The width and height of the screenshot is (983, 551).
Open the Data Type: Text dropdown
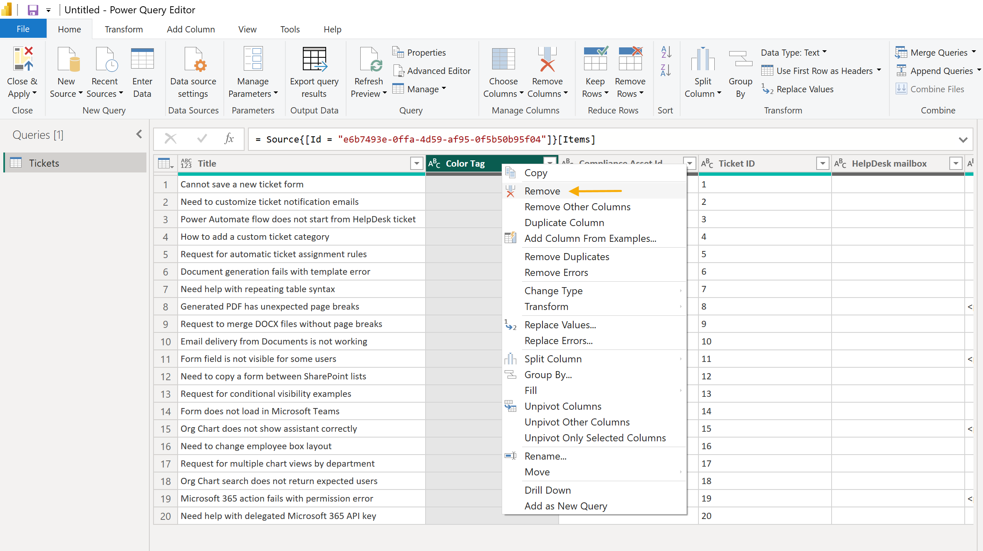click(x=794, y=52)
